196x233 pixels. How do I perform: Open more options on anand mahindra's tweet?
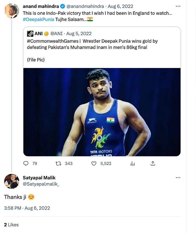pyautogui.click(x=178, y=6)
